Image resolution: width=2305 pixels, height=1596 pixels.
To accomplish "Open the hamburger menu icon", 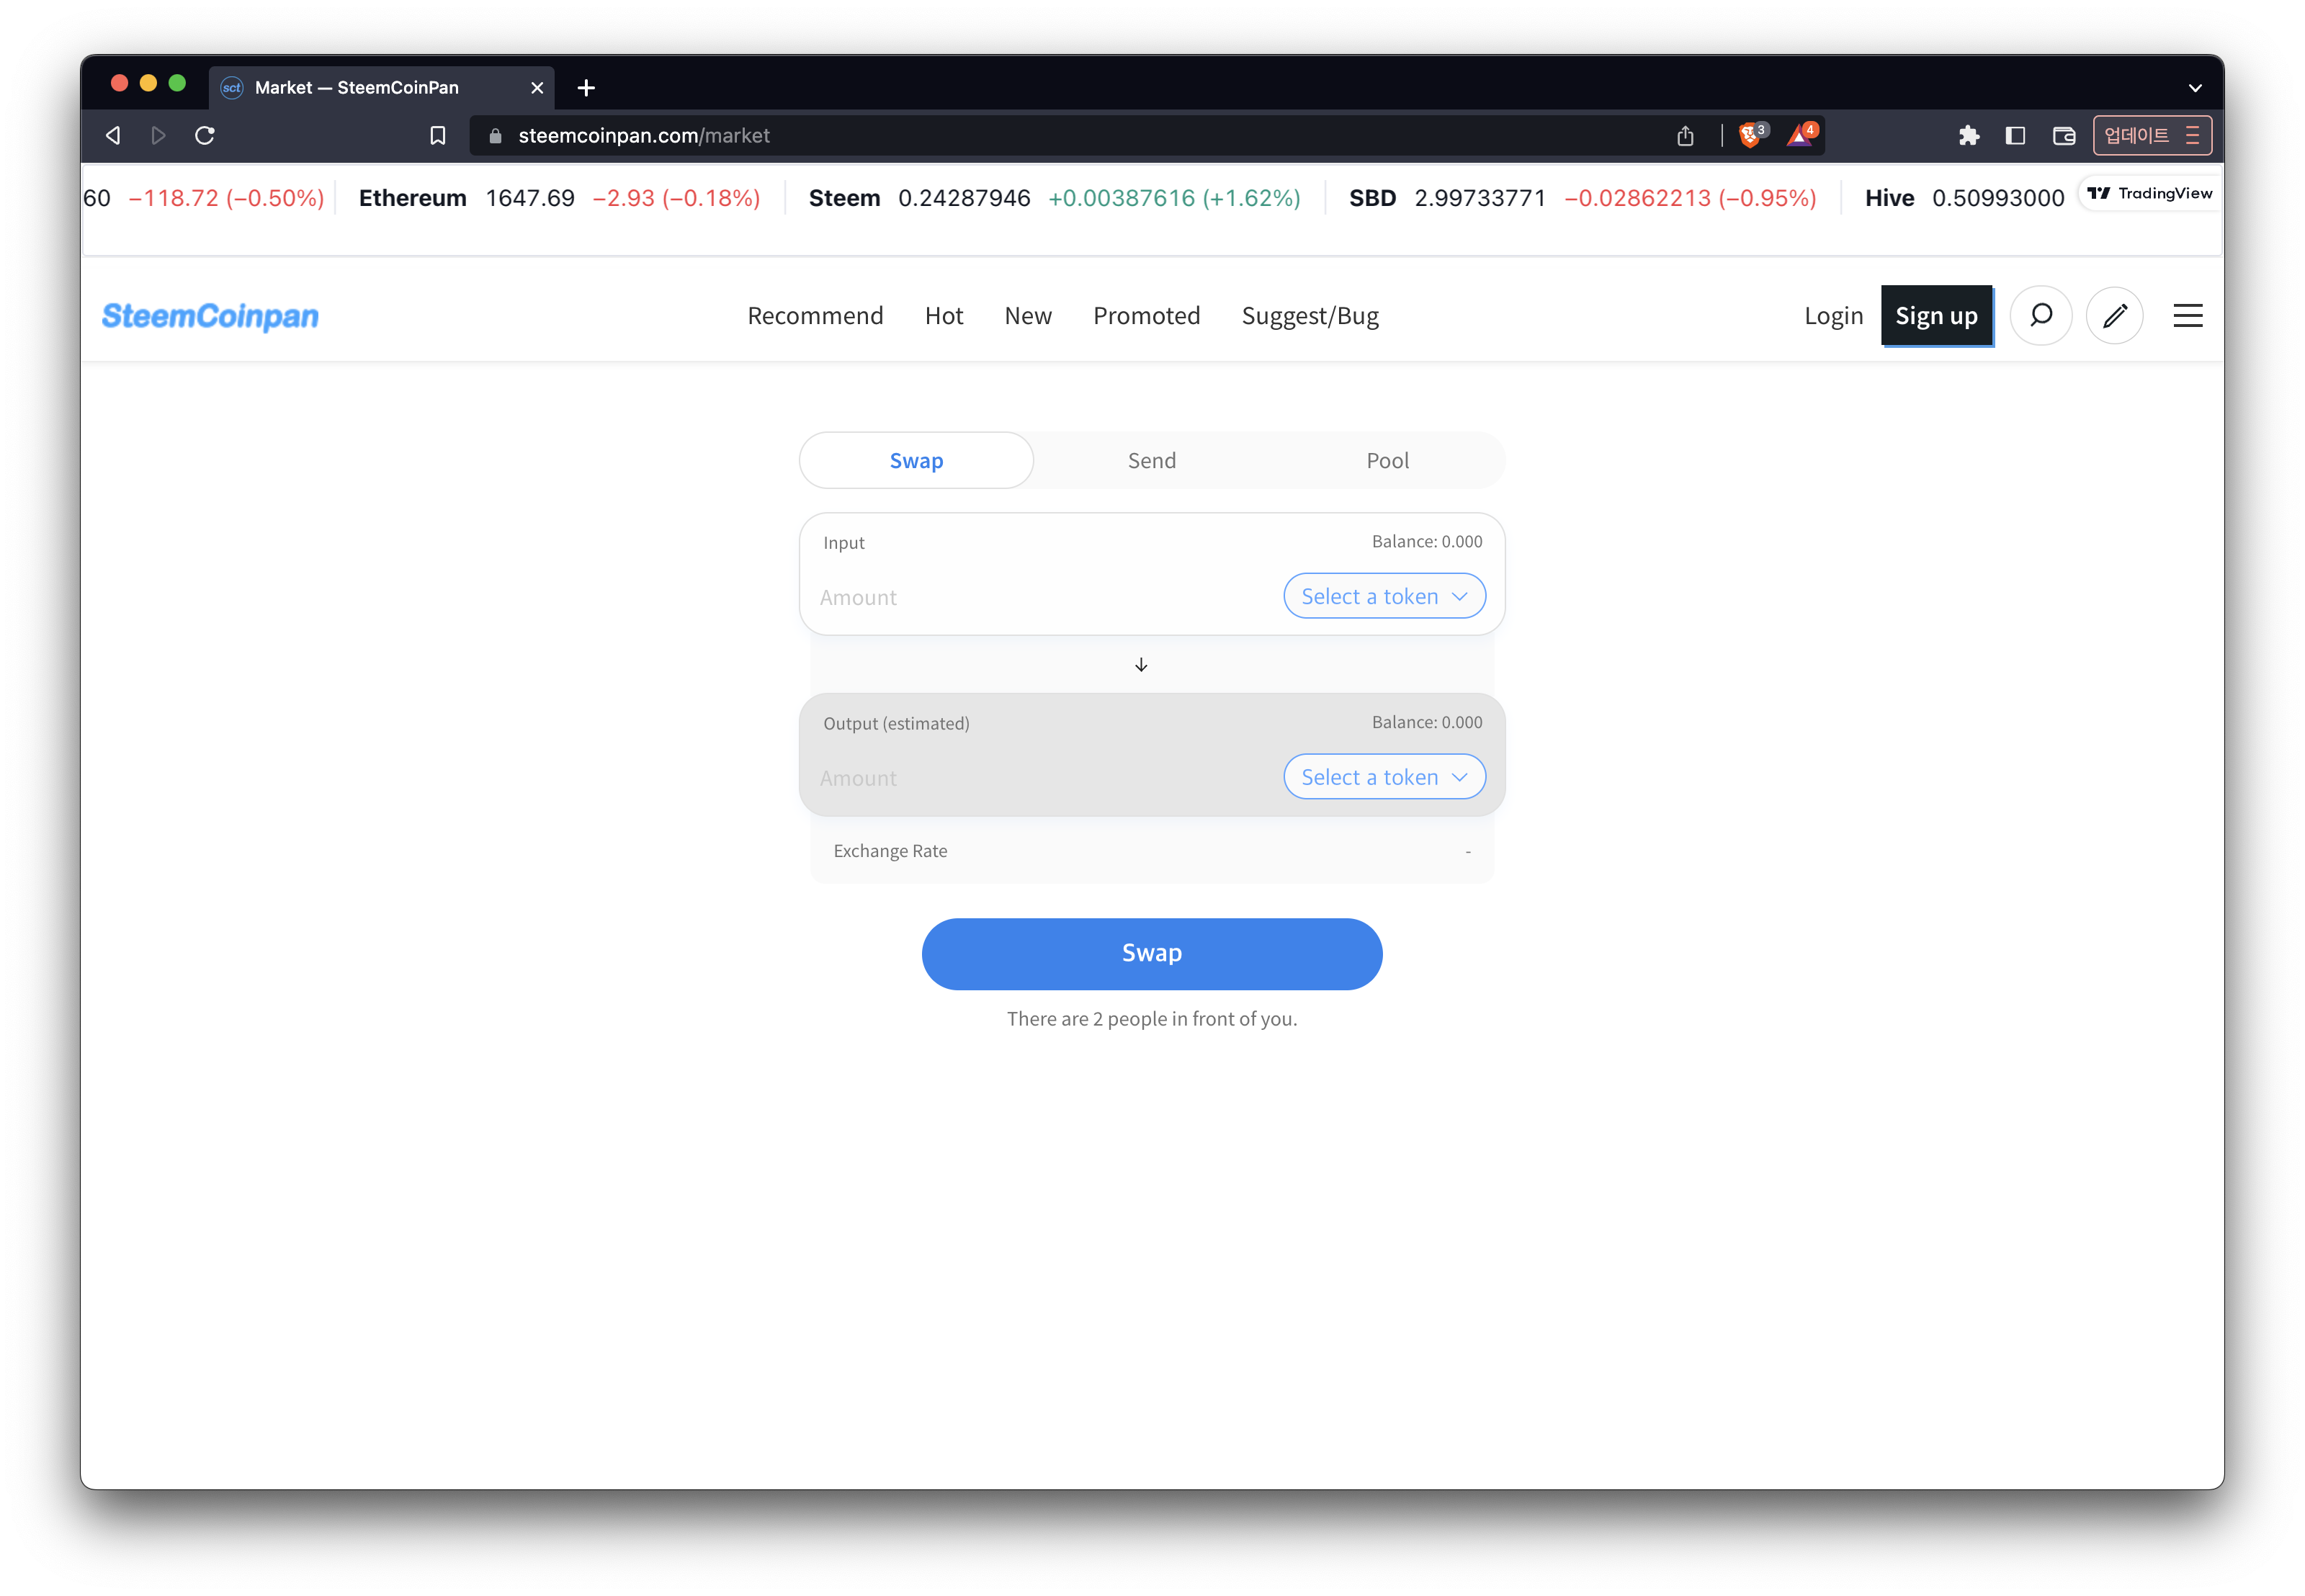I will (2188, 316).
